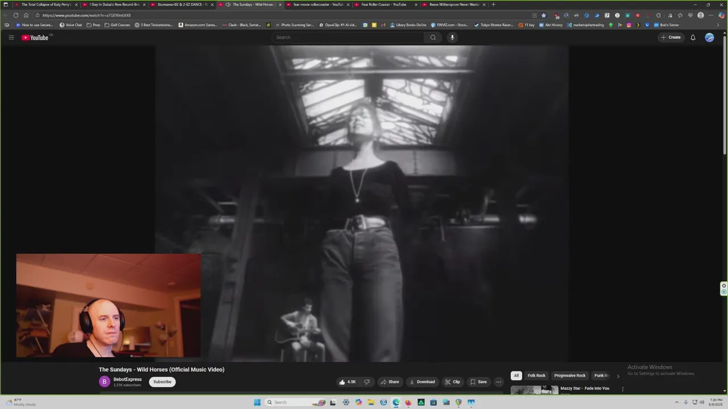The image size is (728, 409).
Task: Open the YouTube notifications bell
Action: [693, 37]
